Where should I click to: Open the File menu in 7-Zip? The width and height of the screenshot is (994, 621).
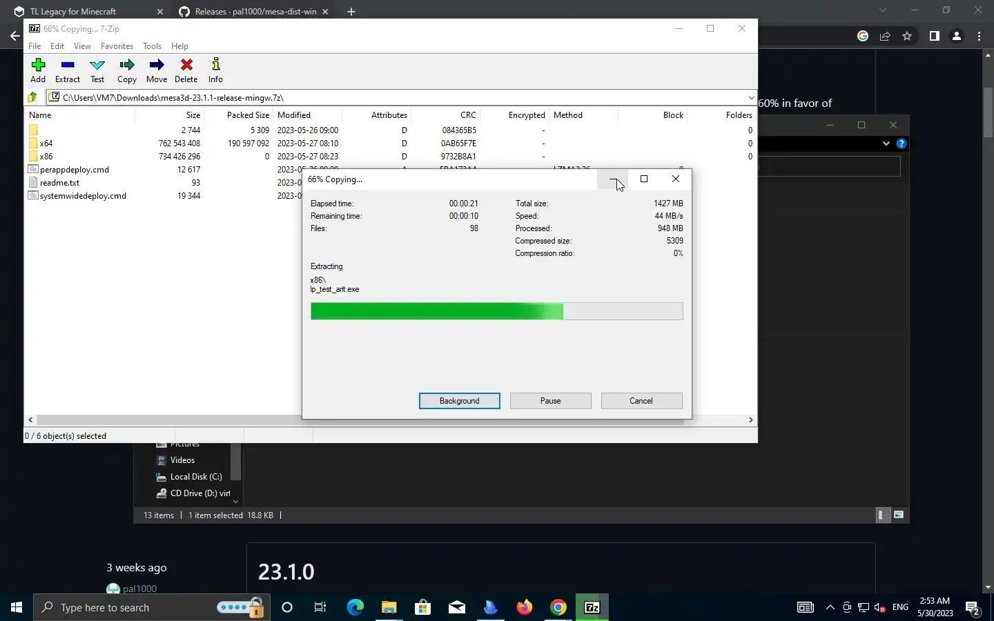click(x=35, y=46)
